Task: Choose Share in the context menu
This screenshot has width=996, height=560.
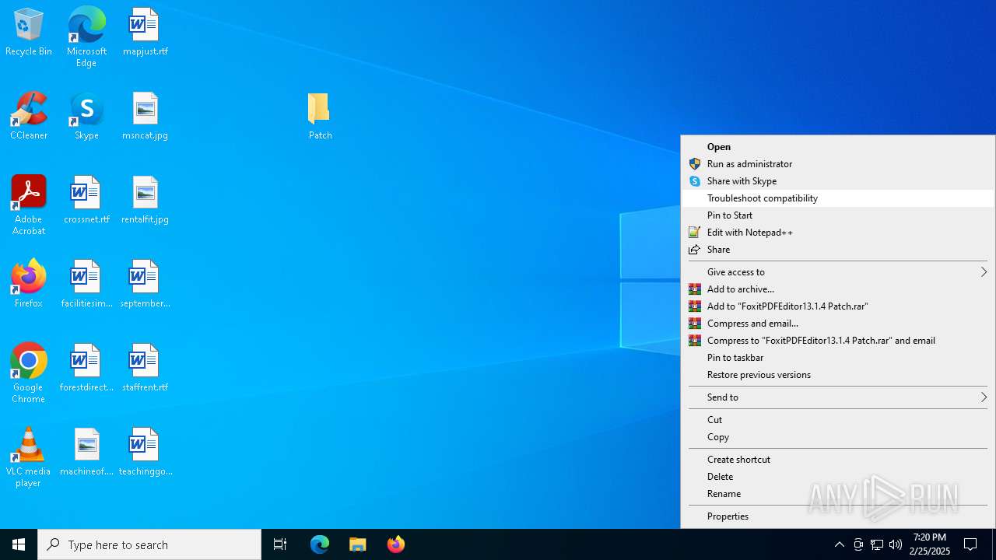Action: click(x=838, y=250)
